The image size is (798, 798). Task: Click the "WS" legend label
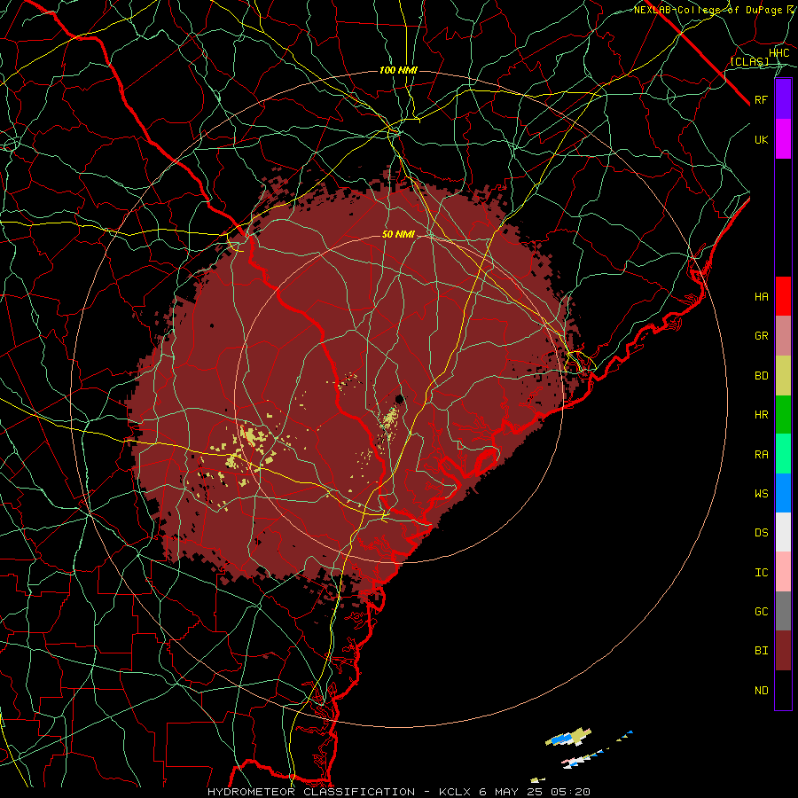point(761,494)
